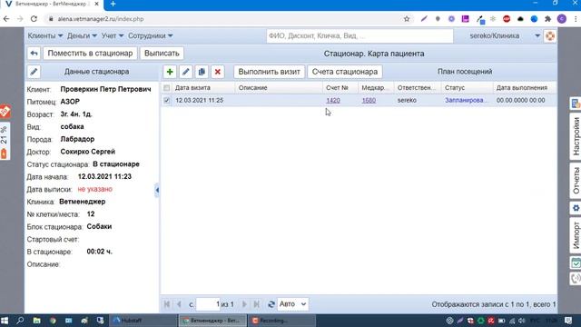Open a new browser tab

coord(113,4)
